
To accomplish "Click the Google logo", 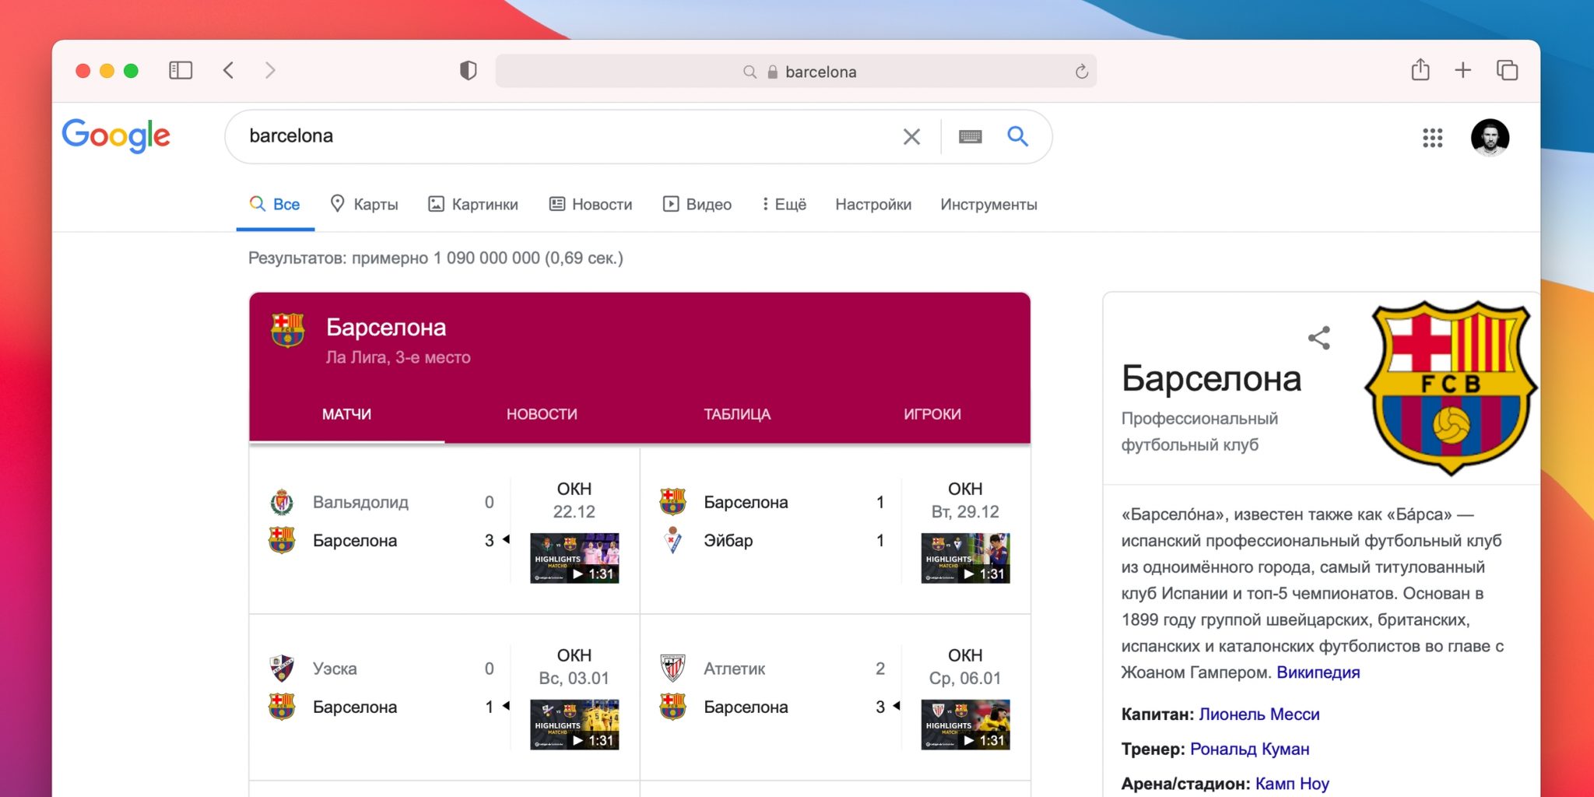I will click(116, 136).
